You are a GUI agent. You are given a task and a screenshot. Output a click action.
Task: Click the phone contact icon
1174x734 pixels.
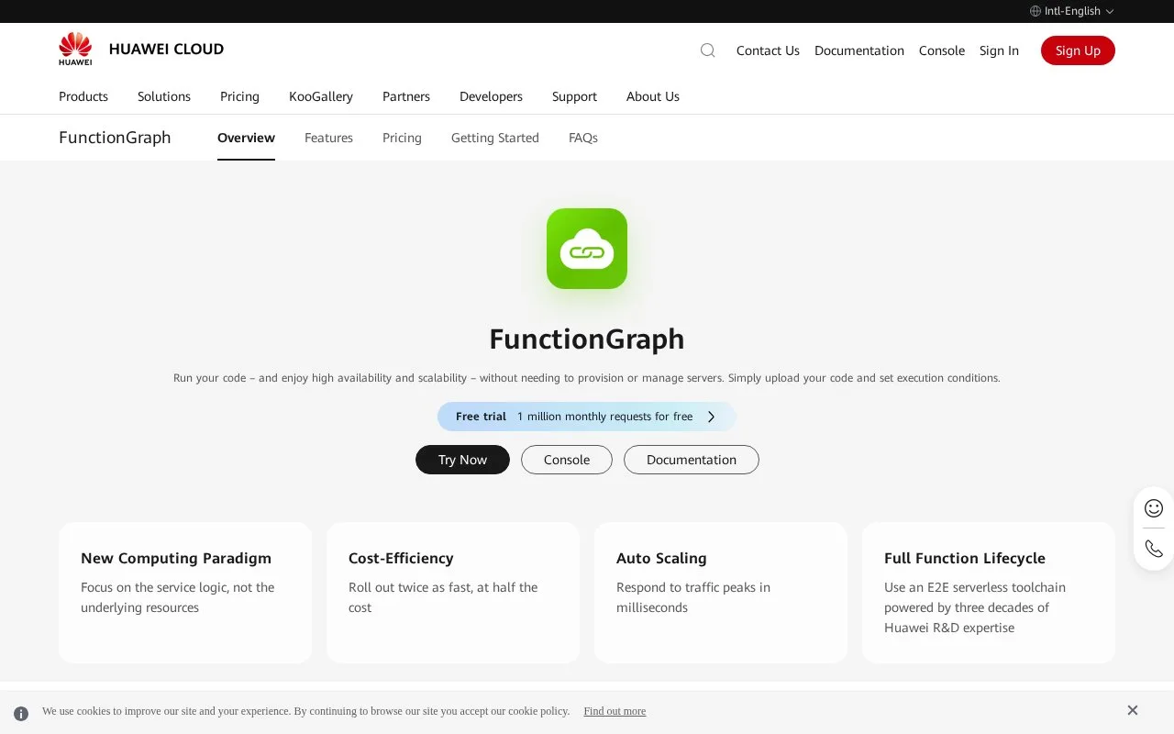[x=1154, y=549]
